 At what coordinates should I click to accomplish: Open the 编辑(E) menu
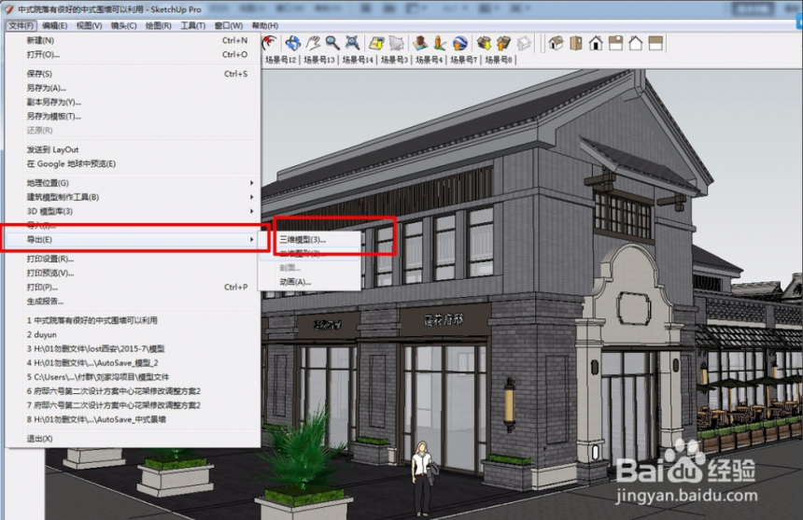tap(54, 25)
